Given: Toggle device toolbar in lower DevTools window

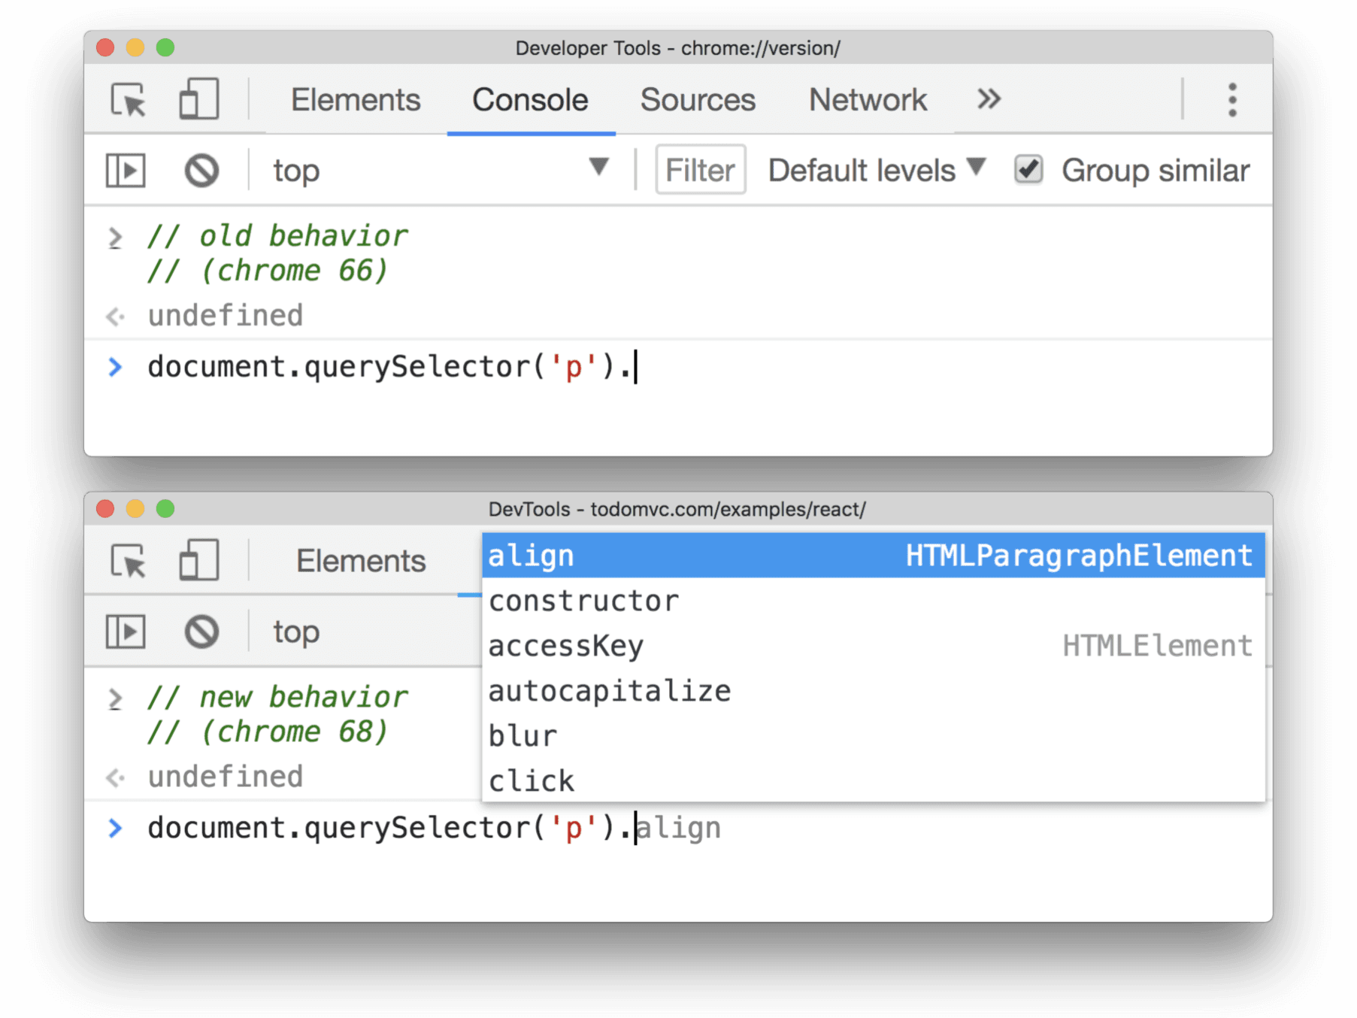Looking at the screenshot, I should (x=198, y=561).
